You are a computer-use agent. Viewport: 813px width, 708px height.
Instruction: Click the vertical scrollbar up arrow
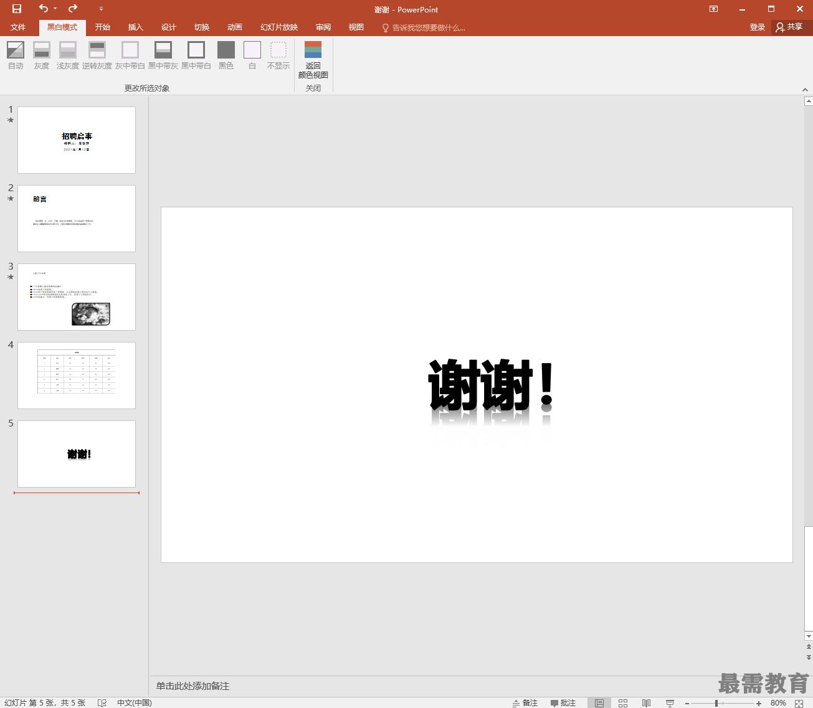point(809,101)
